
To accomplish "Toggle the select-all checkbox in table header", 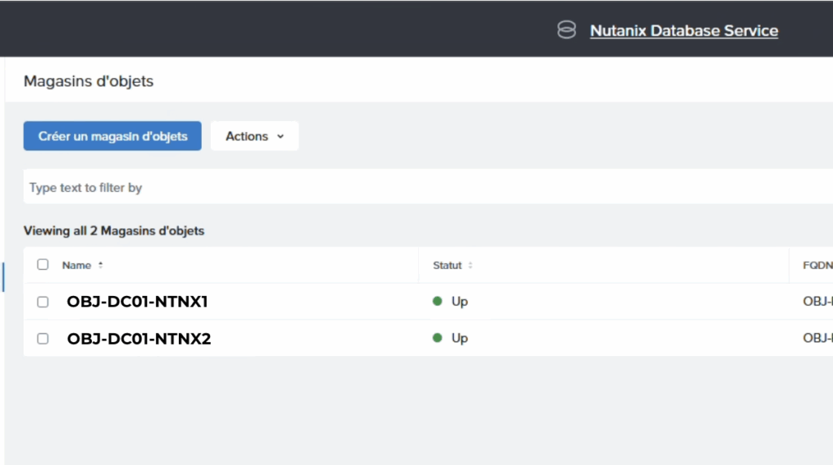I will pos(42,264).
